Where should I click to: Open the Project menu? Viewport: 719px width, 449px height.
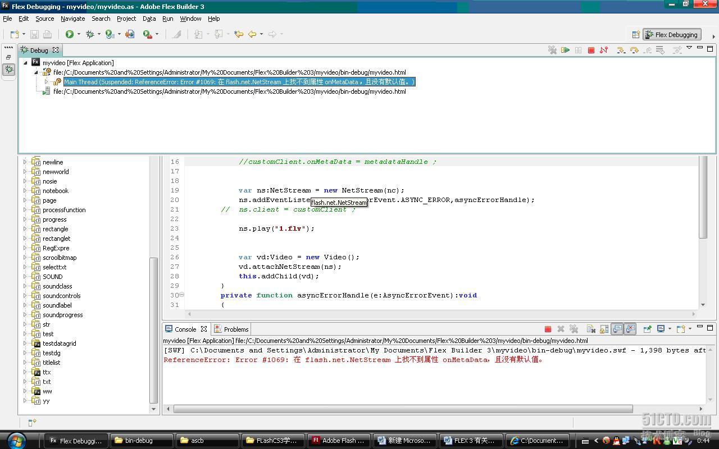point(126,19)
